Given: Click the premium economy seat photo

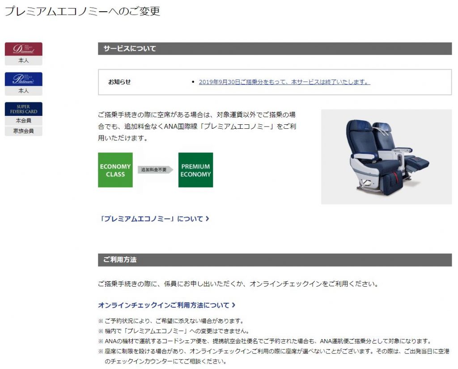Looking at the screenshot, I should (x=386, y=157).
